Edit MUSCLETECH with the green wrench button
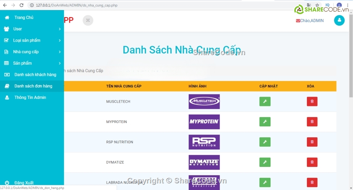This screenshot has width=353, height=190. pos(265,102)
